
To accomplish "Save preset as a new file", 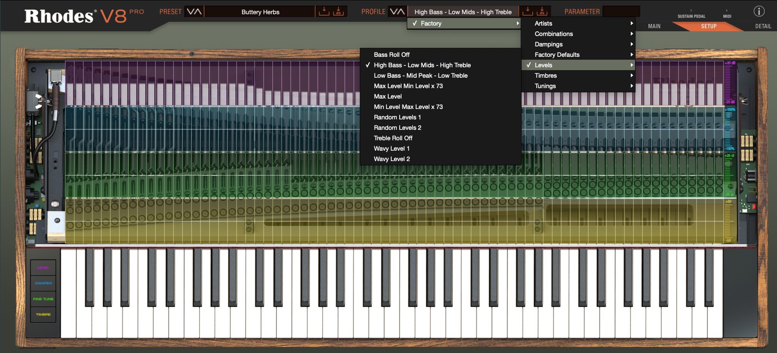I will (x=338, y=11).
